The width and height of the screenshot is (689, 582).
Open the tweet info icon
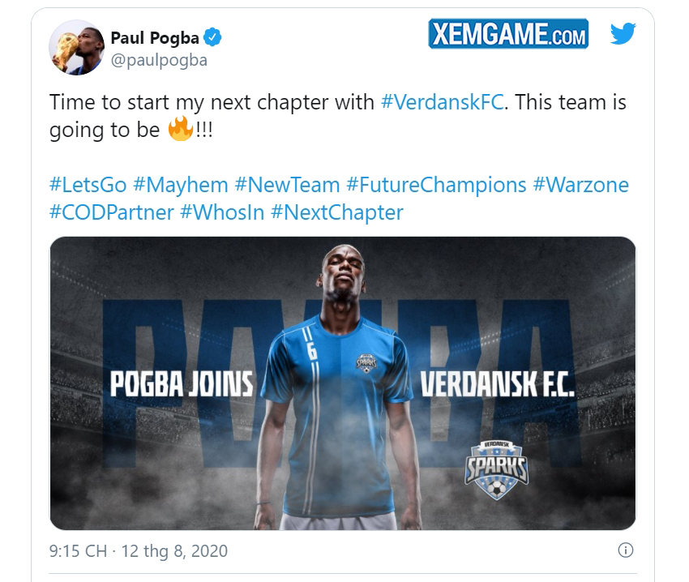click(625, 550)
